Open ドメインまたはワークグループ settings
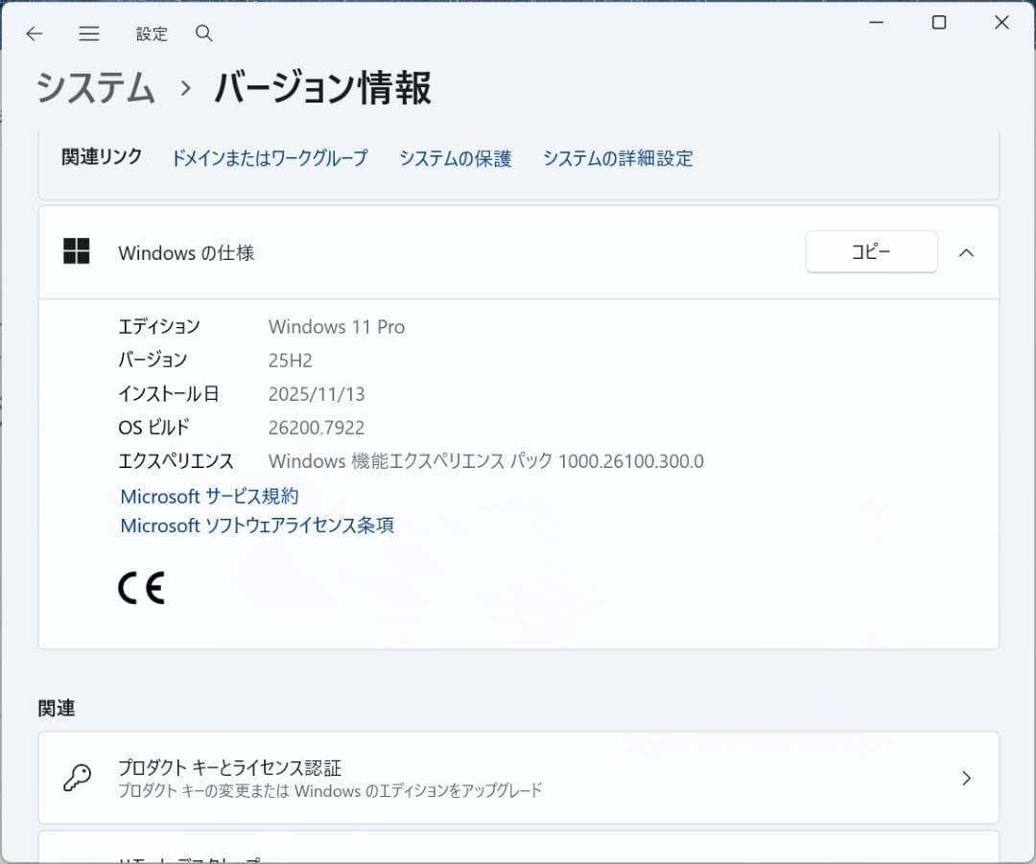This screenshot has height=864, width=1036. click(x=270, y=159)
